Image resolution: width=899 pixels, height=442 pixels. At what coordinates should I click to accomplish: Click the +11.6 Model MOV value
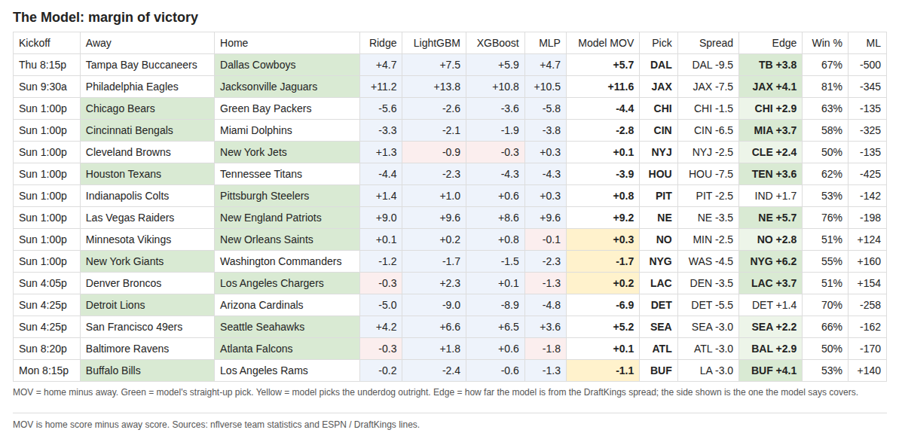pos(603,87)
